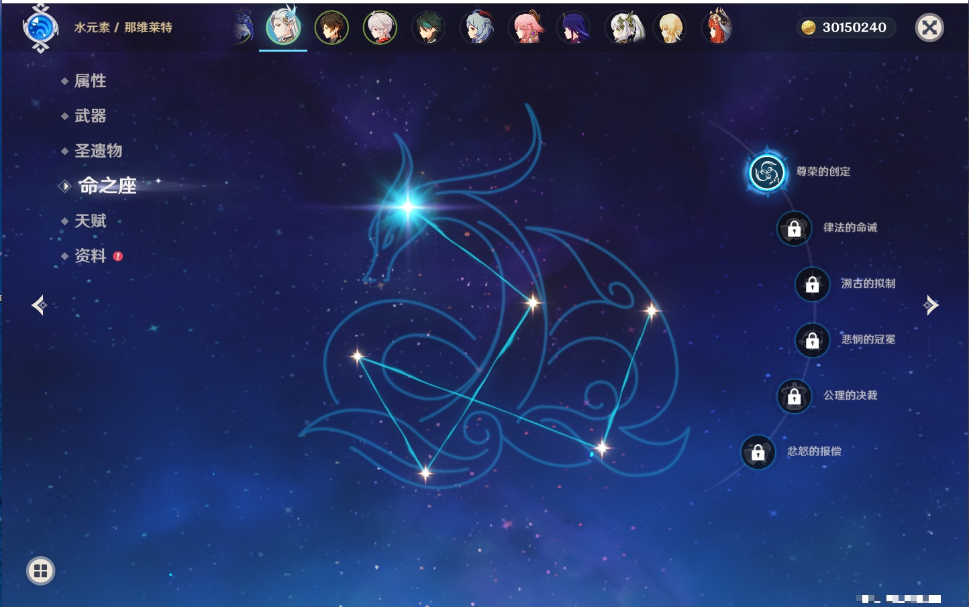Click the 水元素 / 那维莱特 title text
969x607 pixels.
pos(123,27)
